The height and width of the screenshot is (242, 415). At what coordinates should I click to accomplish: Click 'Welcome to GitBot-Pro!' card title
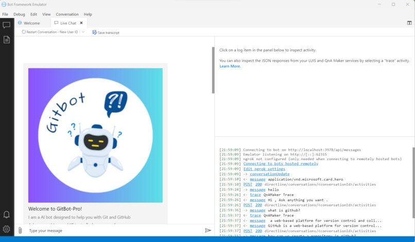click(55, 209)
